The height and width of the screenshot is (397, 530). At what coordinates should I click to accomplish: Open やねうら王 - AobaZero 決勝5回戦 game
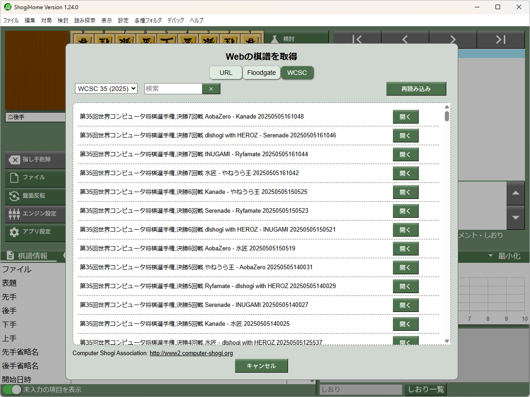tap(406, 268)
